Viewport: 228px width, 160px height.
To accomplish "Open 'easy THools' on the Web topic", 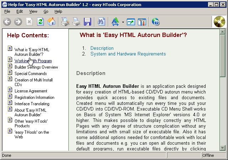I will click(32, 134).
